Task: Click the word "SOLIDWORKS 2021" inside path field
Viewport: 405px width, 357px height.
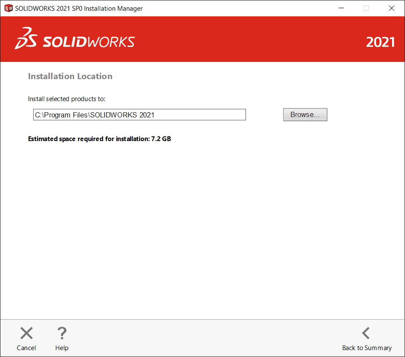Action: [x=122, y=115]
